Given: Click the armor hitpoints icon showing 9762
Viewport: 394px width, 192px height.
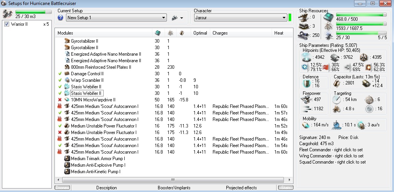Looking at the screenshot, I should click(x=335, y=57).
